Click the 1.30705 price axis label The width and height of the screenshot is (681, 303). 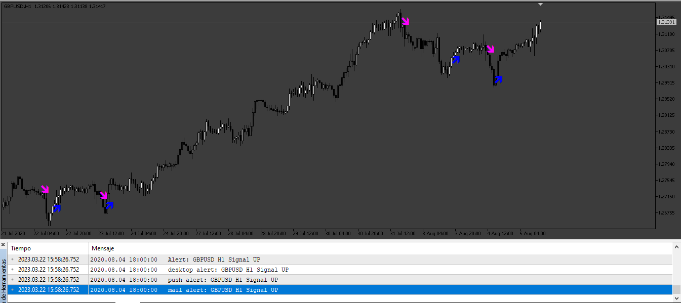click(x=666, y=50)
